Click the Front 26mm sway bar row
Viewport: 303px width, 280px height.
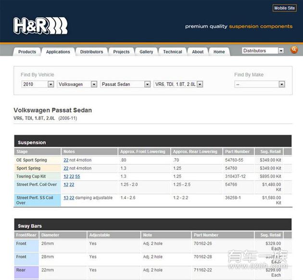[153, 246]
